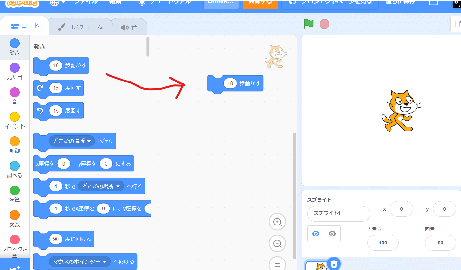Edit the 向き direction field
The image size is (461, 270).
pyautogui.click(x=440, y=243)
